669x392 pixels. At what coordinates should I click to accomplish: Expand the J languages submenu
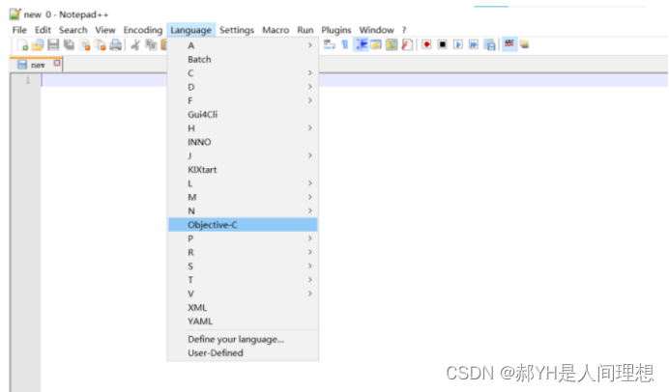243,155
